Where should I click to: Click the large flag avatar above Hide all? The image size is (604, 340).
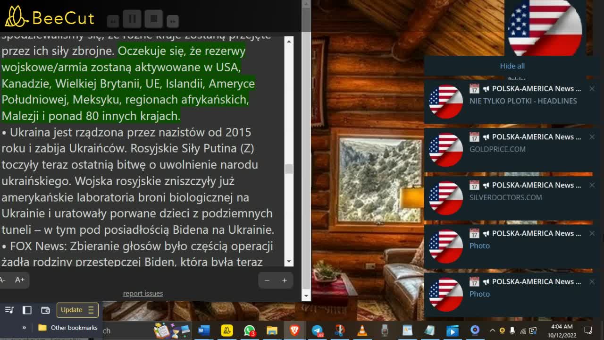pos(545,27)
